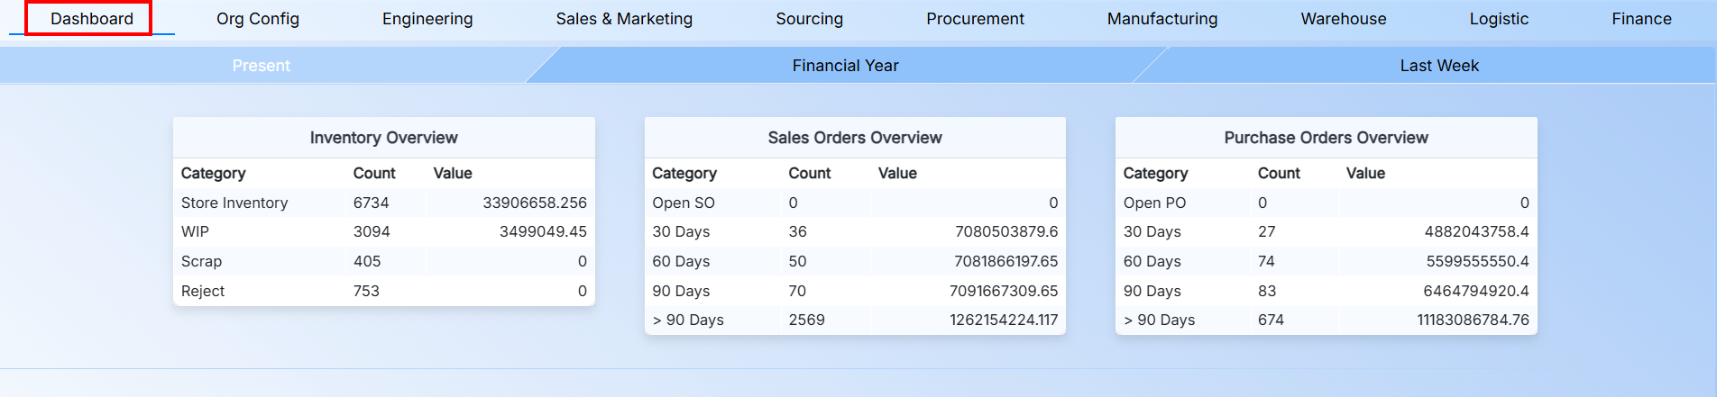Click value 4882043758.4

point(1477,231)
